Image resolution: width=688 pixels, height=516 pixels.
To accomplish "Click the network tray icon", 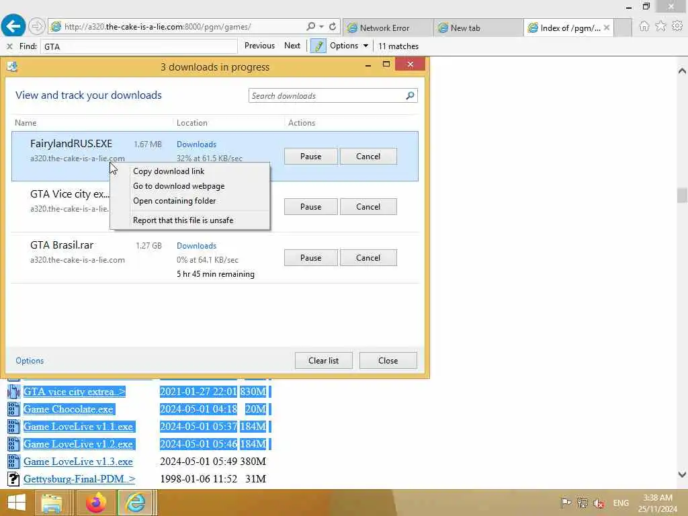I will [583, 503].
